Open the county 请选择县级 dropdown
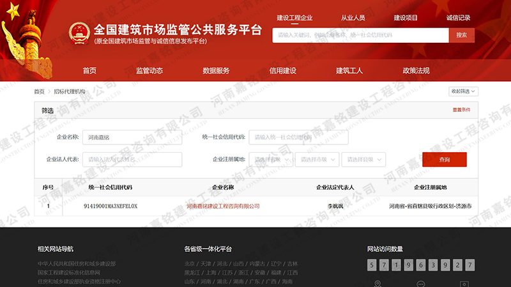Image resolution: width=511 pixels, height=287 pixels. point(363,160)
